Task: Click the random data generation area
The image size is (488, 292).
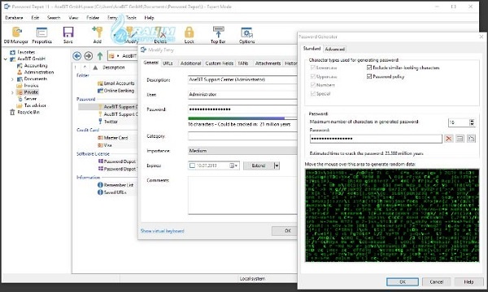Action: pos(392,216)
